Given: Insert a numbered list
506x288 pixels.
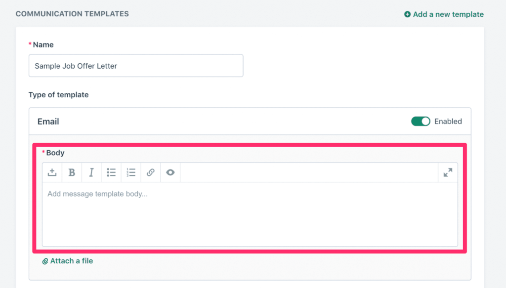Looking at the screenshot, I should click(x=130, y=172).
